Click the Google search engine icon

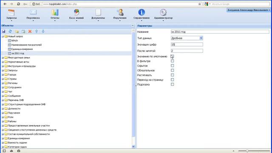(206, 4)
